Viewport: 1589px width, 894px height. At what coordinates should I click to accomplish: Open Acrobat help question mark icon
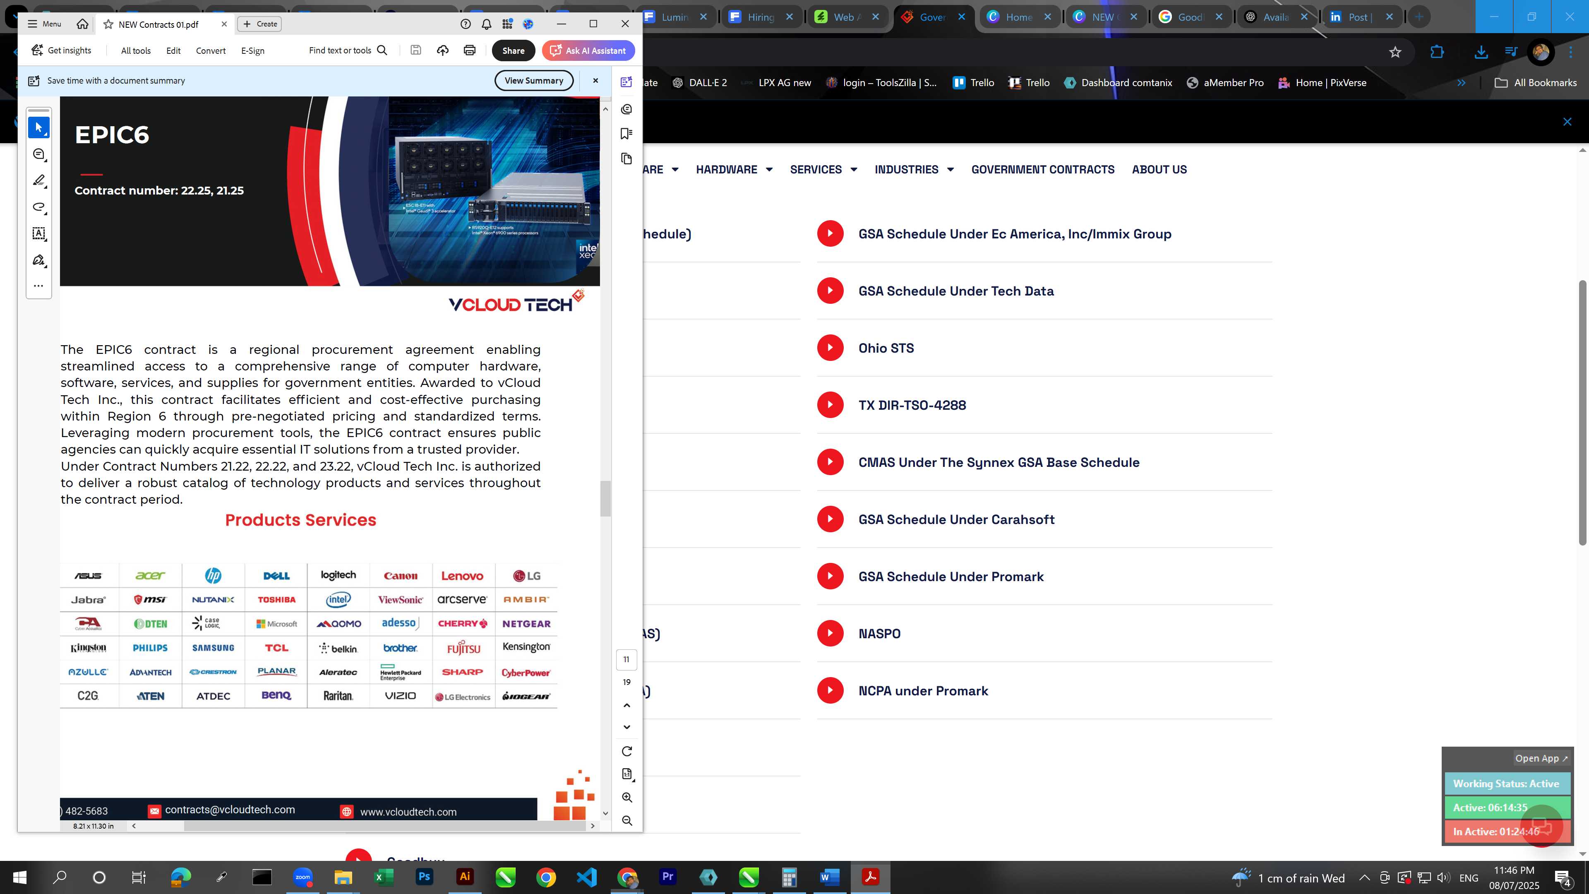466,24
